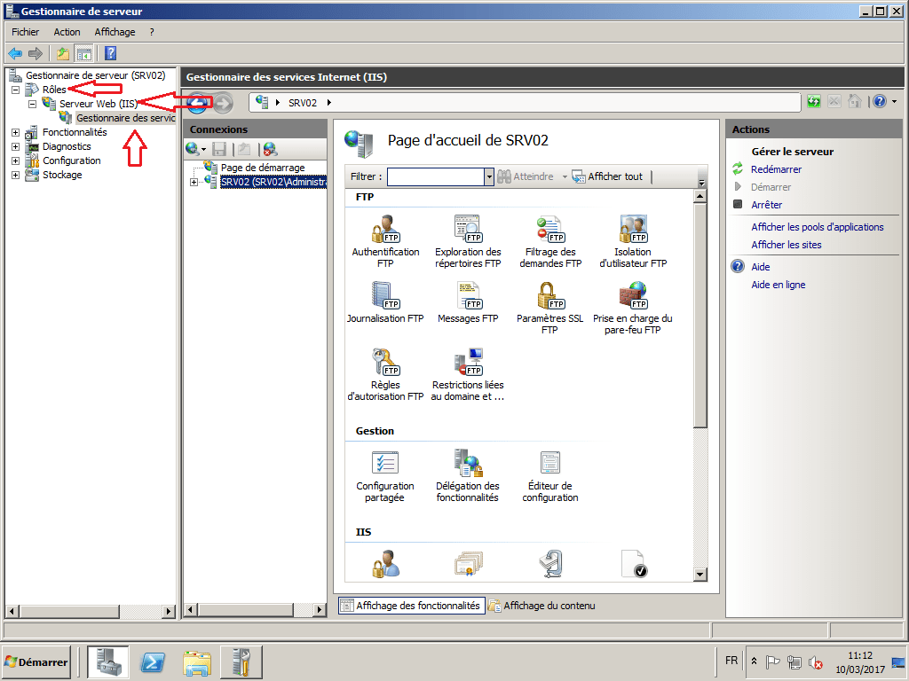The image size is (909, 681).
Task: Open the Filtrer dropdown list
Action: (x=488, y=176)
